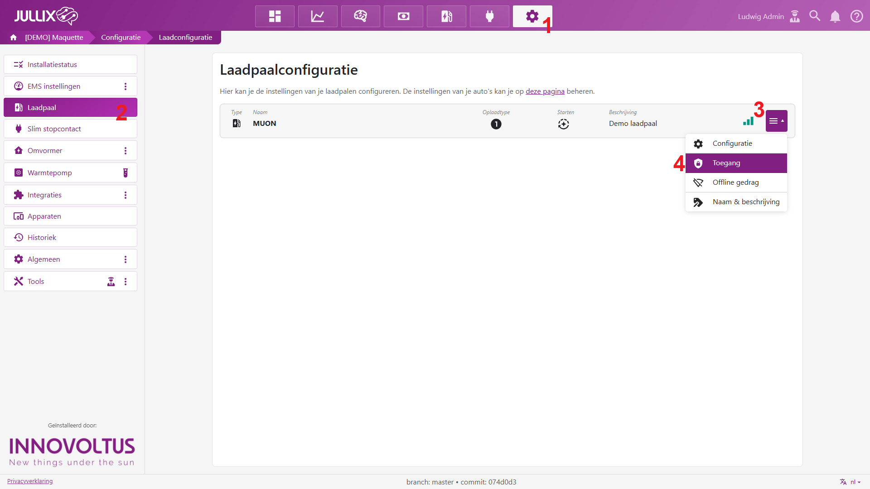The width and height of the screenshot is (870, 489).
Task: Expand Integraties three-dot submenu
Action: point(126,195)
